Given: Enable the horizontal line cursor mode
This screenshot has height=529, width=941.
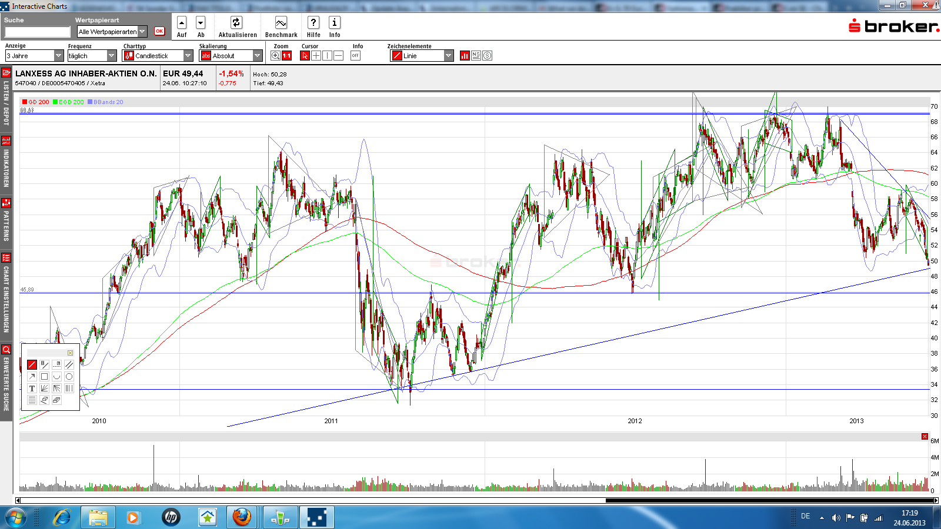Looking at the screenshot, I should pyautogui.click(x=338, y=56).
